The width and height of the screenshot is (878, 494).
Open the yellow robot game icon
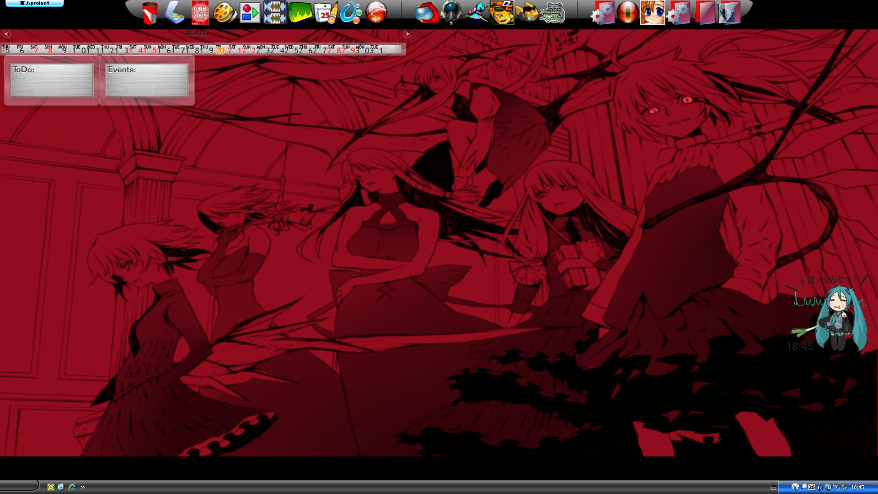527,13
